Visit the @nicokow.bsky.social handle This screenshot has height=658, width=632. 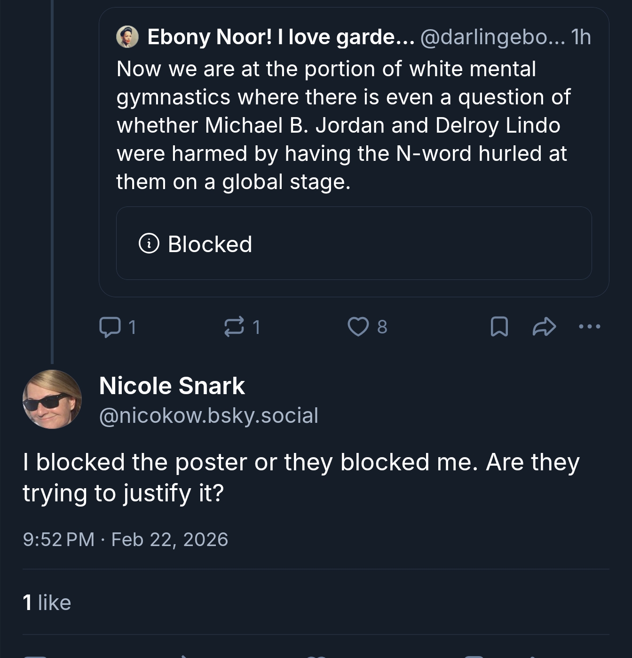(209, 416)
